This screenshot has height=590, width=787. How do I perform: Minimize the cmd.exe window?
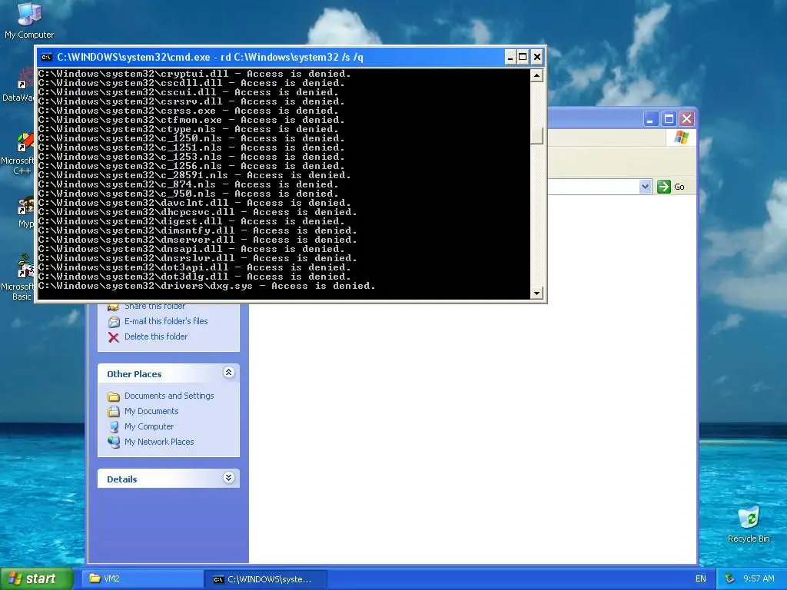pyautogui.click(x=510, y=57)
